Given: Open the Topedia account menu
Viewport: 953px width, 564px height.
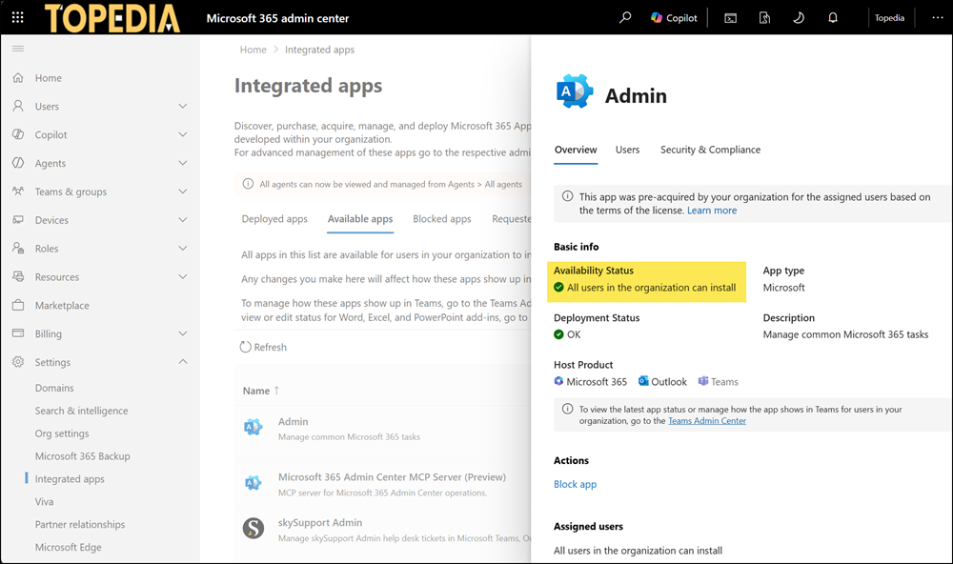Looking at the screenshot, I should click(x=889, y=17).
